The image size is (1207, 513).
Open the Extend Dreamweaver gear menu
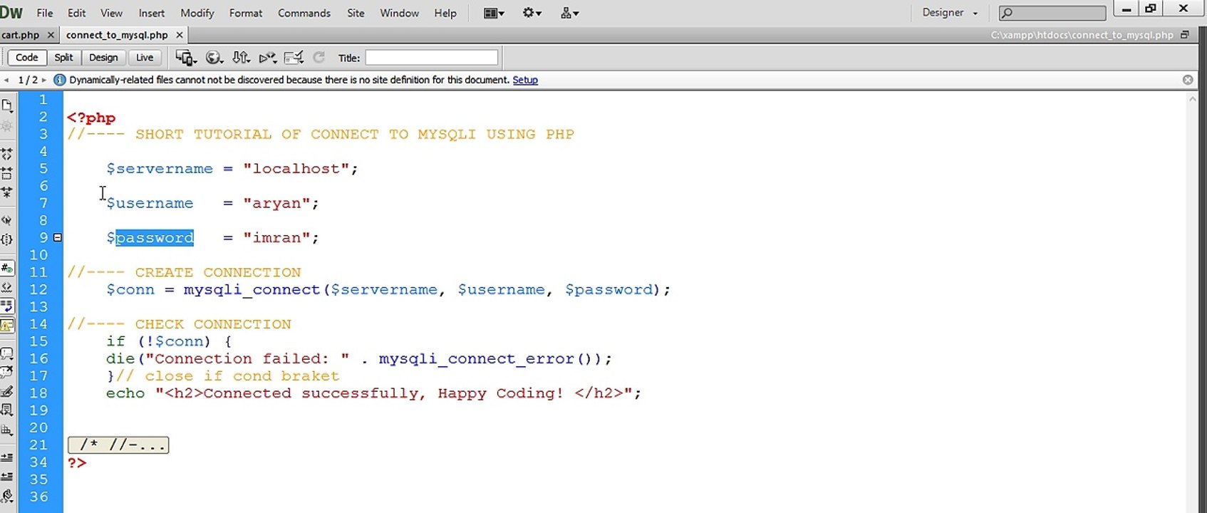[x=532, y=13]
